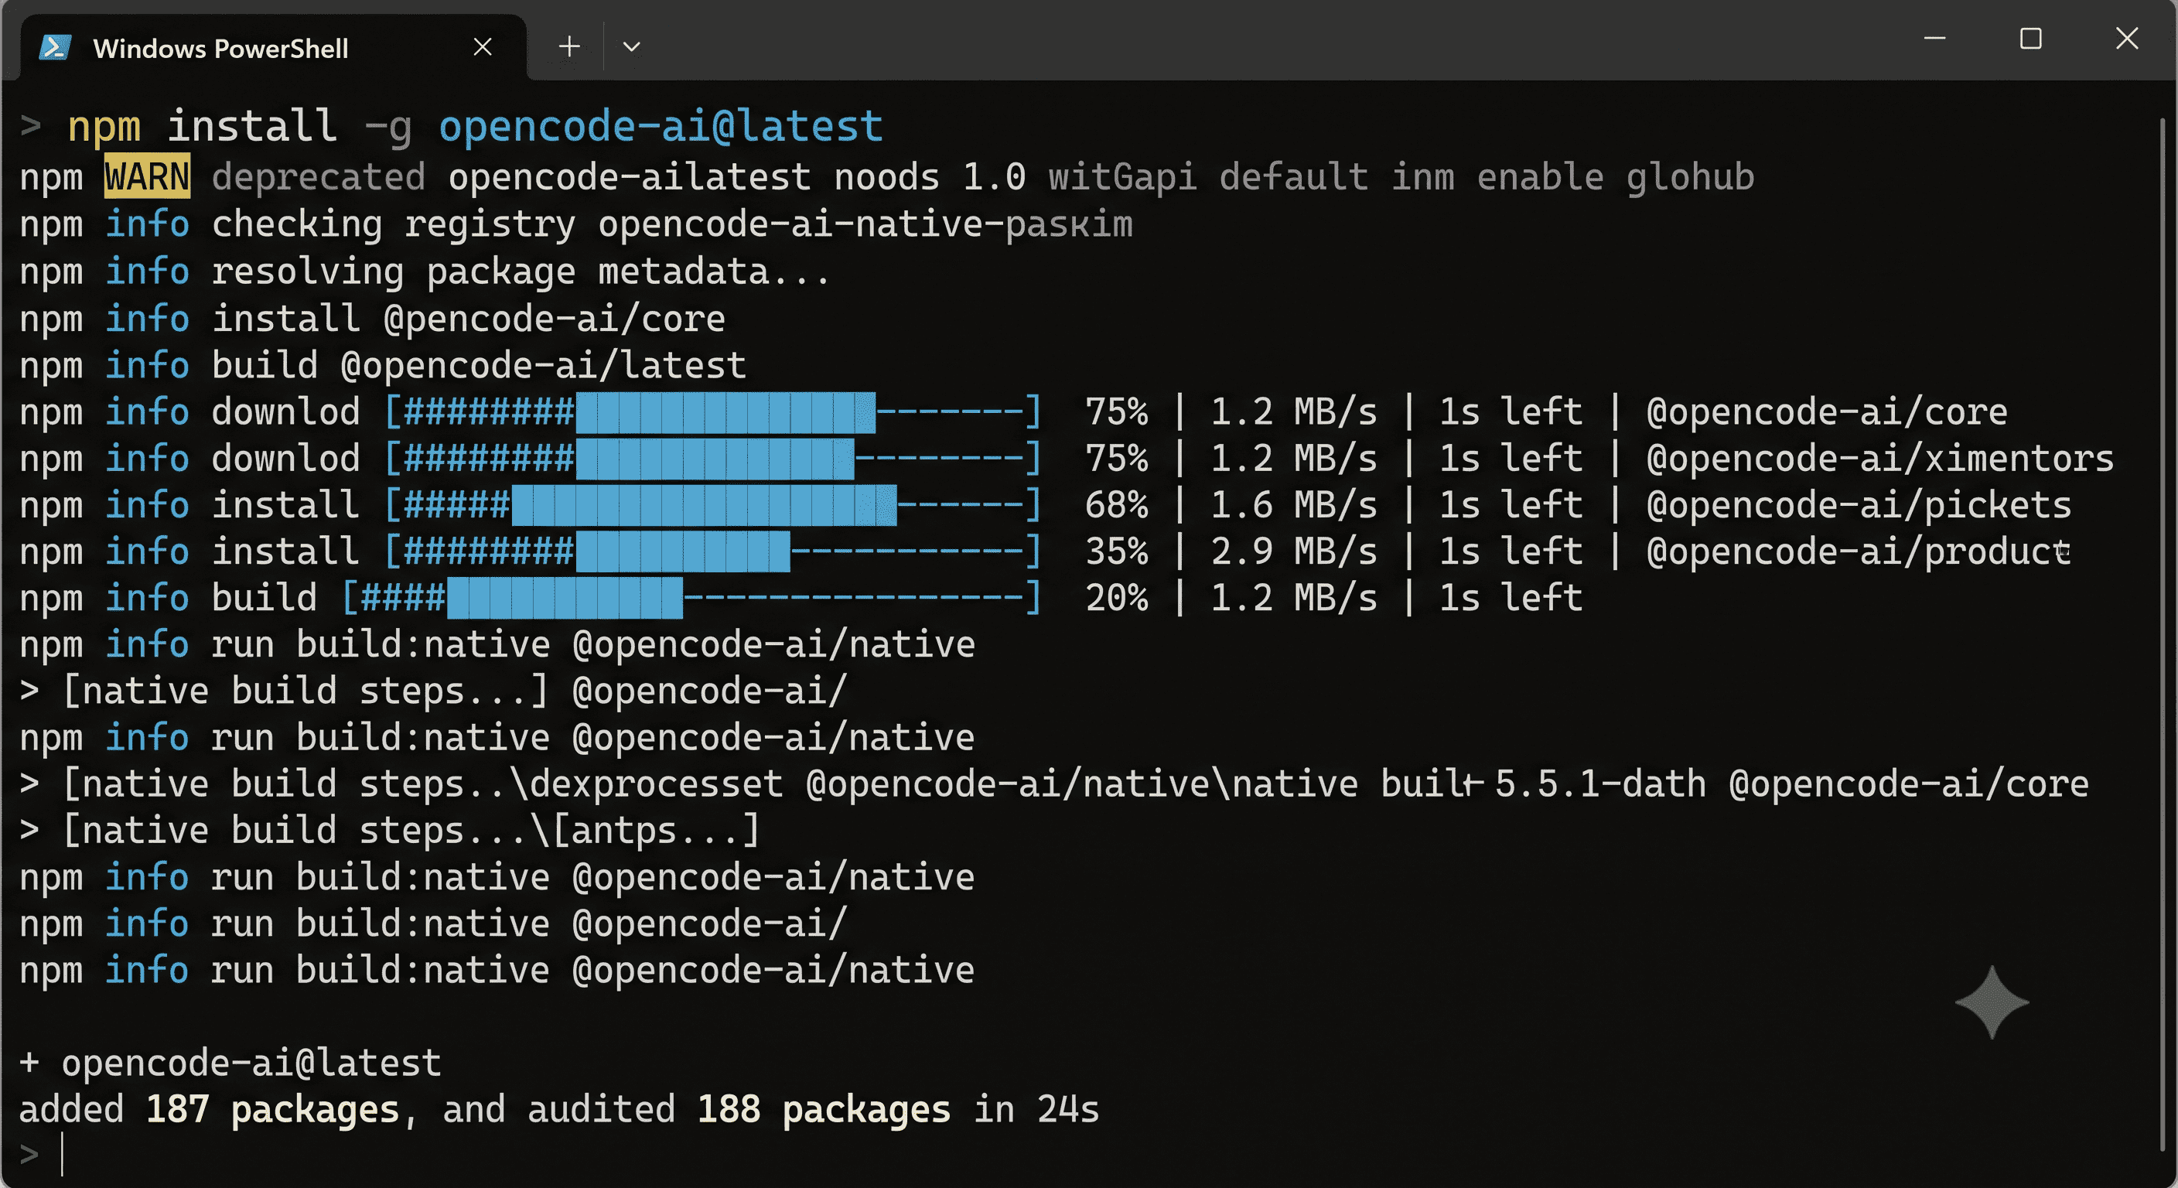Viewport: 2178px width, 1188px height.
Task: Click the 35% progress bar for @opencode-ai/product
Action: (713, 552)
